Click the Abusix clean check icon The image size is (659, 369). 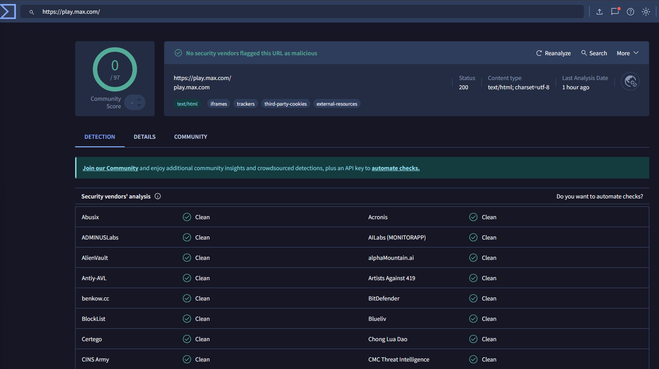[187, 217]
